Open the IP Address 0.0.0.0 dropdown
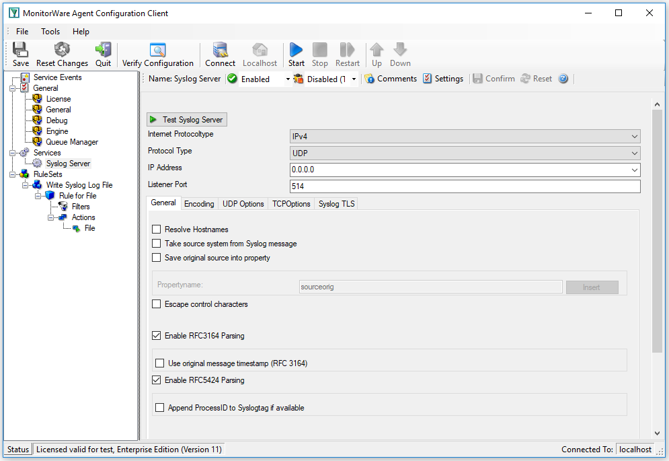This screenshot has height=461, width=669. [x=635, y=170]
